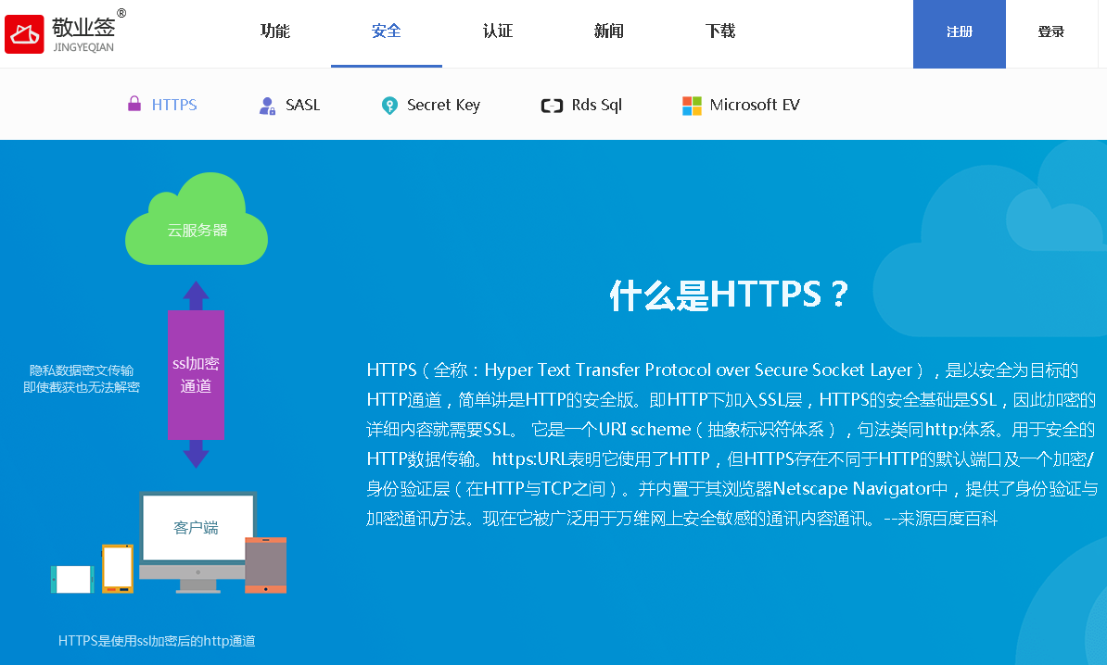Open the Microsoft EV section
Image resolution: width=1107 pixels, height=665 pixels.
tap(755, 105)
